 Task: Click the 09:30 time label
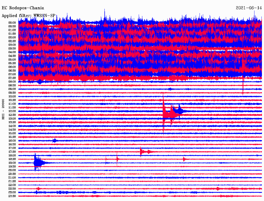pos(12,93)
